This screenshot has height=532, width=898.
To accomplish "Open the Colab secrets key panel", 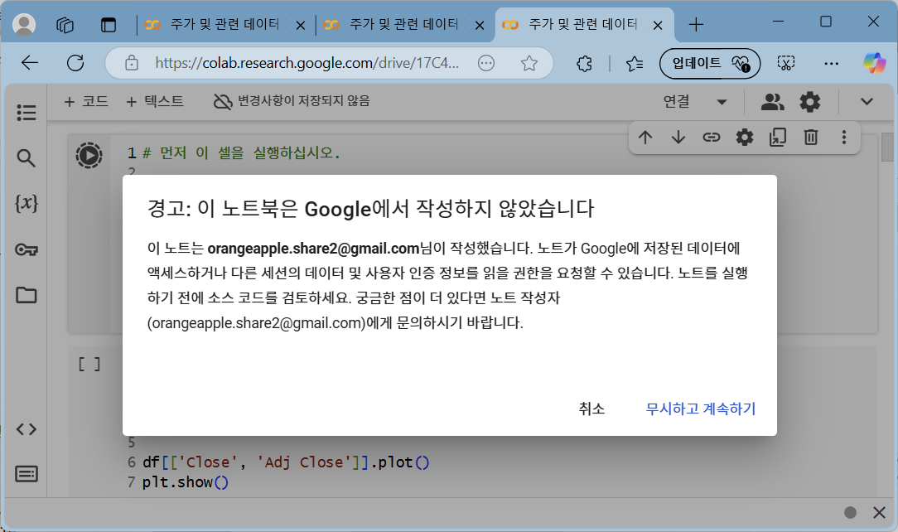I will point(27,249).
